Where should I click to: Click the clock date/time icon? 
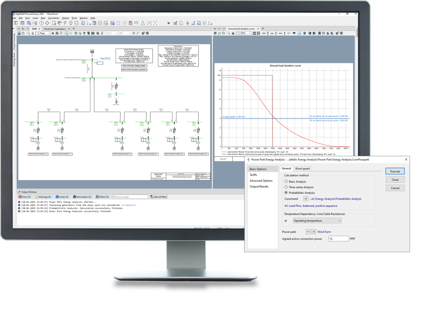42,23
